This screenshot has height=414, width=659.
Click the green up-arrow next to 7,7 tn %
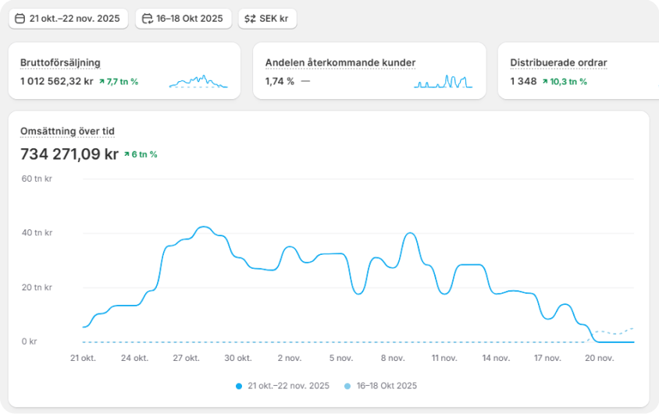click(x=102, y=81)
